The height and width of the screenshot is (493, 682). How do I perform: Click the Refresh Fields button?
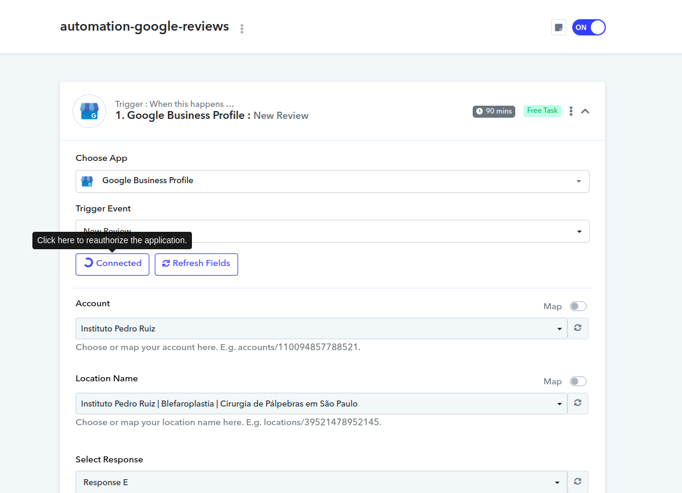click(x=196, y=264)
